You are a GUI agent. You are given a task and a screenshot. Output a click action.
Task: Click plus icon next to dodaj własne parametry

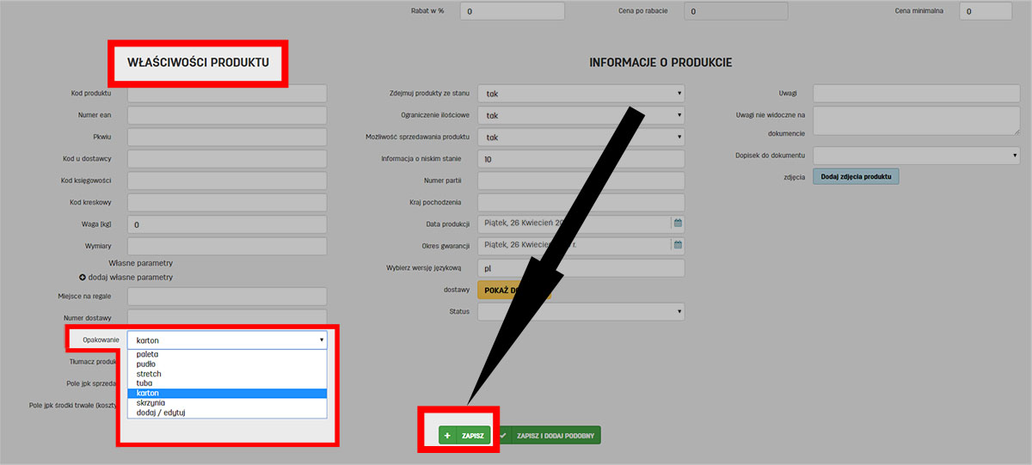coord(83,278)
